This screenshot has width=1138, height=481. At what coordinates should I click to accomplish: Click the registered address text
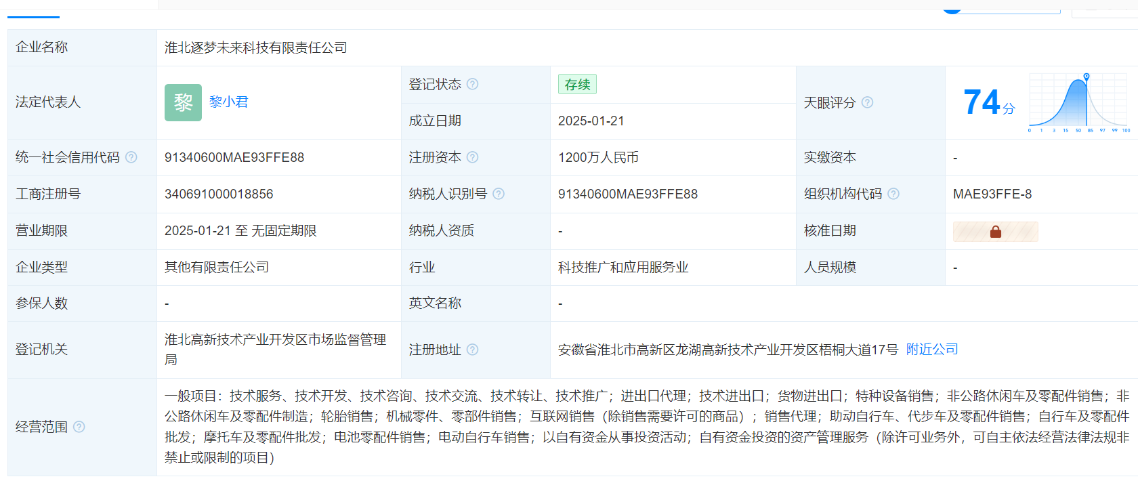pyautogui.click(x=728, y=350)
